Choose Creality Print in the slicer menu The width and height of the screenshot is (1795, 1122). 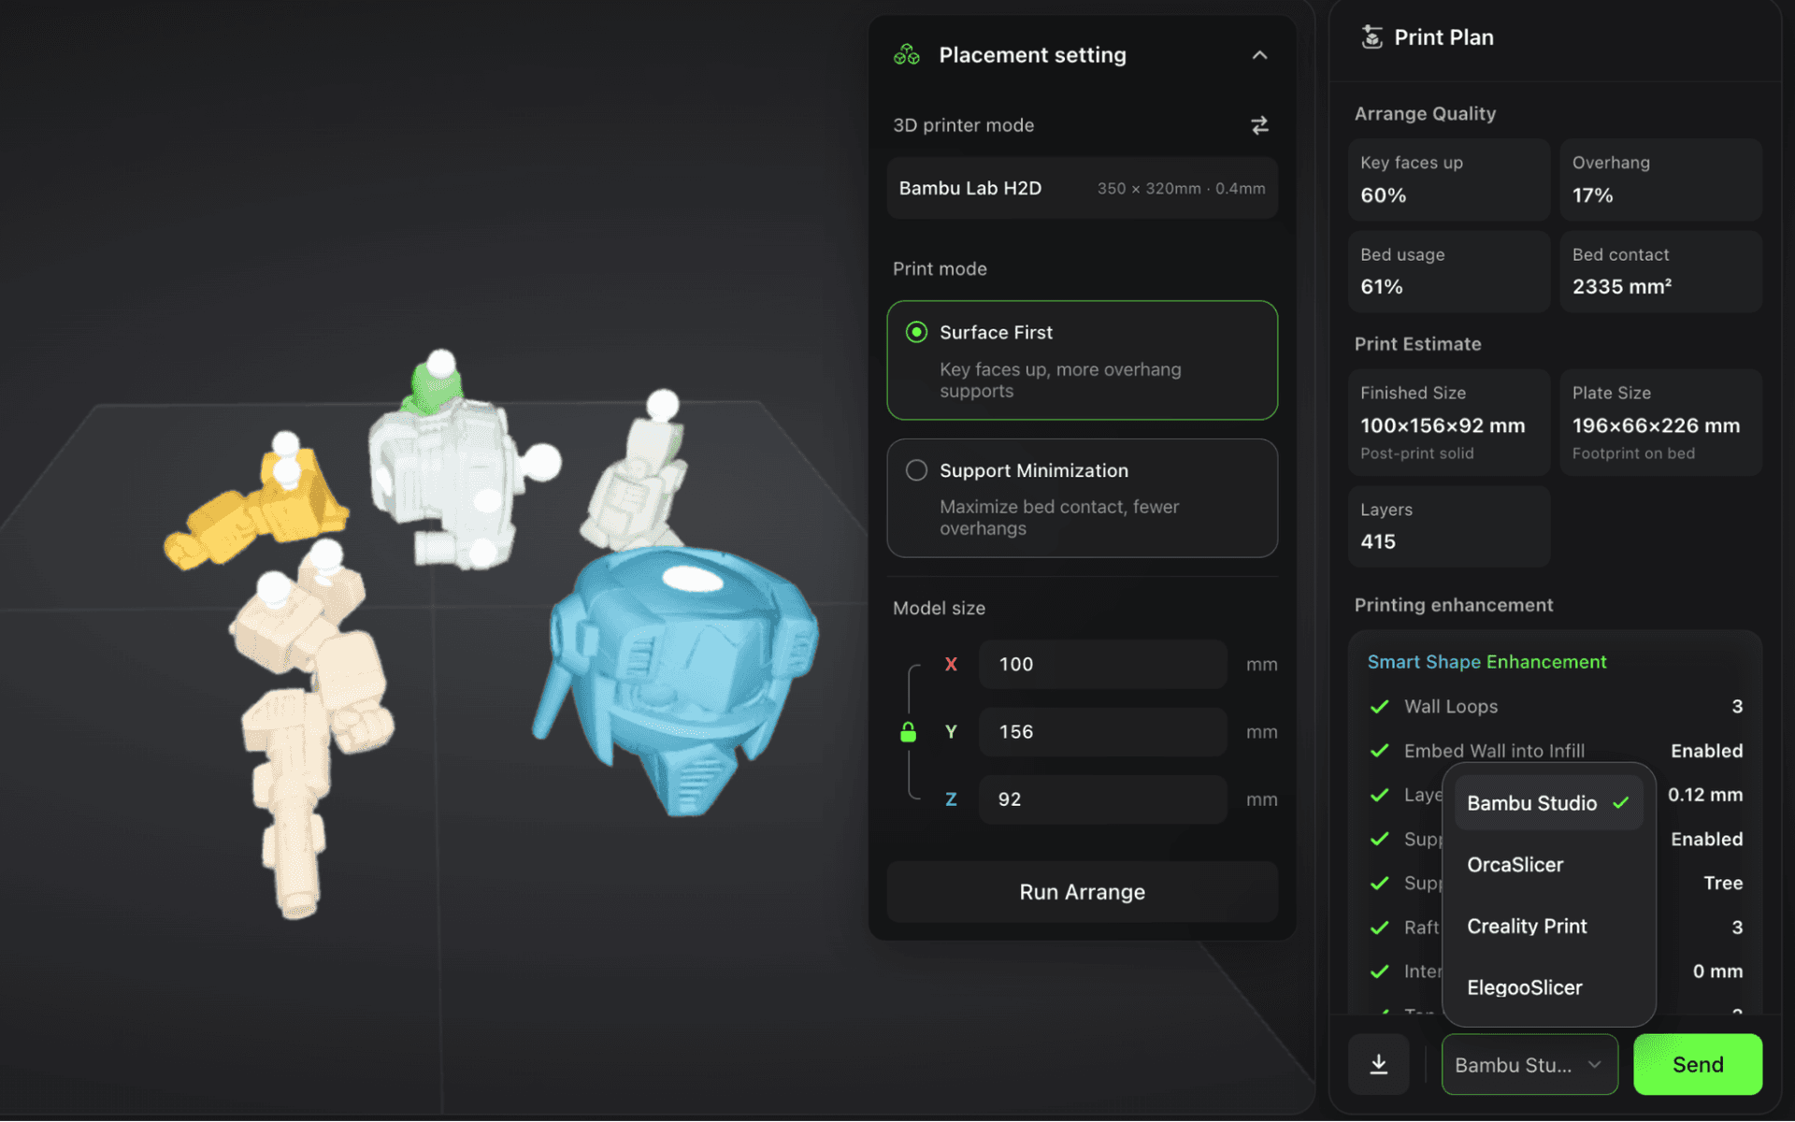click(x=1548, y=926)
